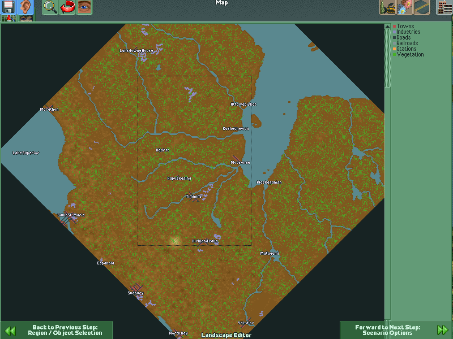This screenshot has width=453, height=339.
Task: Click the red Towns legend swatch
Action: tap(394, 26)
